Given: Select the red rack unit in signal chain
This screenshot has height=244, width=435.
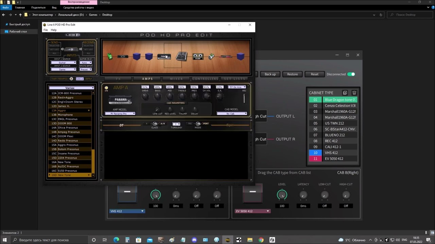Looking at the screenshot, I should coord(226,56).
